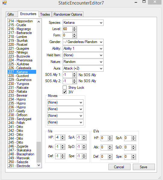Click the Save button
The width and height of the screenshot is (163, 180).
coord(144,167)
